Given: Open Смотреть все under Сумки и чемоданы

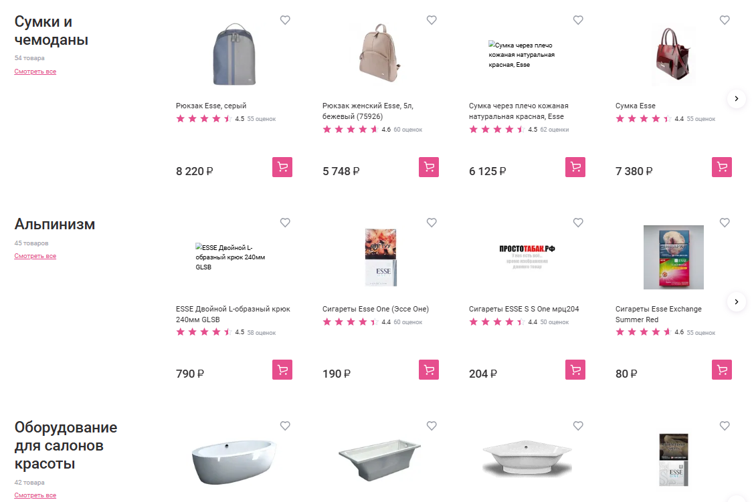Looking at the screenshot, I should pos(35,72).
